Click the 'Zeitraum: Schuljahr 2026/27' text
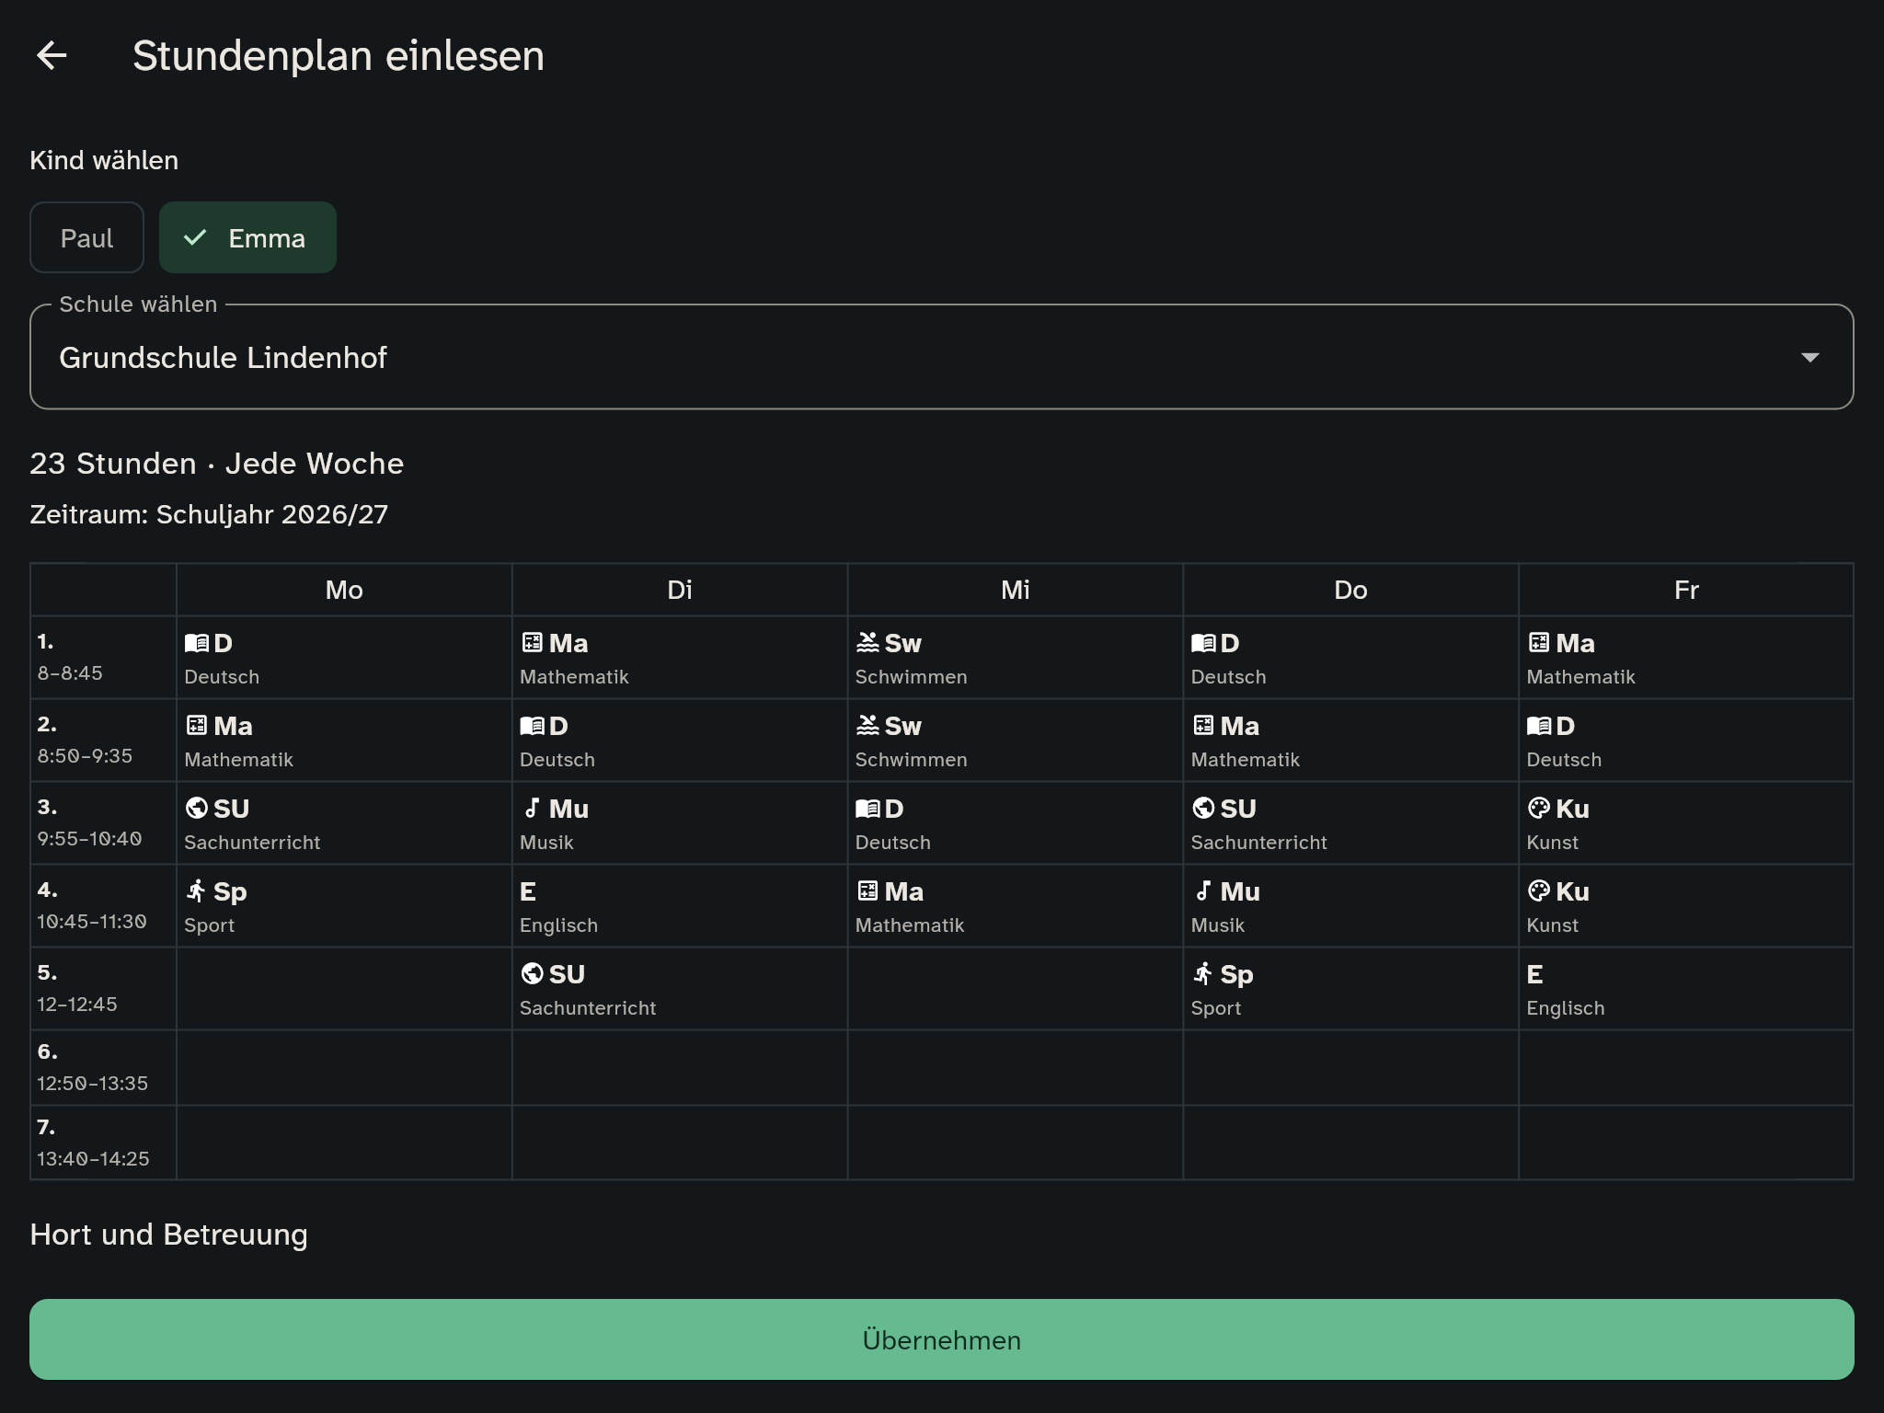This screenshot has height=1413, width=1884. (209, 514)
